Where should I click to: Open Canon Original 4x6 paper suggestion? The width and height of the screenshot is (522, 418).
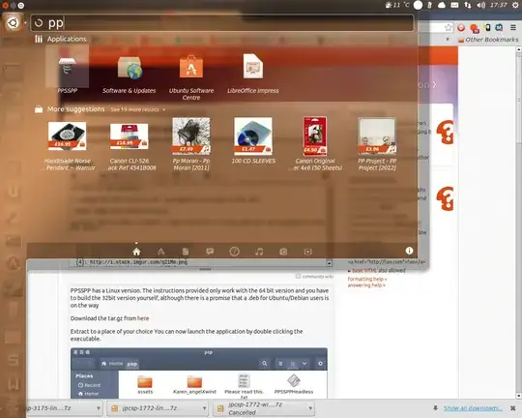coord(315,143)
